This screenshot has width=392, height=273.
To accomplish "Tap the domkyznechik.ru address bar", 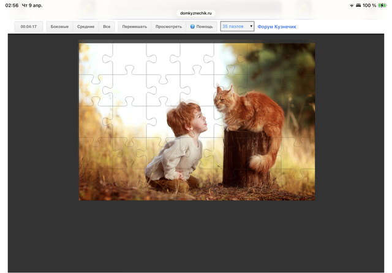I will 196,12.
